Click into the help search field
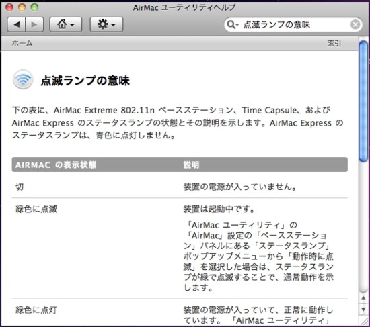This screenshot has width=370, height=327. pos(293,24)
